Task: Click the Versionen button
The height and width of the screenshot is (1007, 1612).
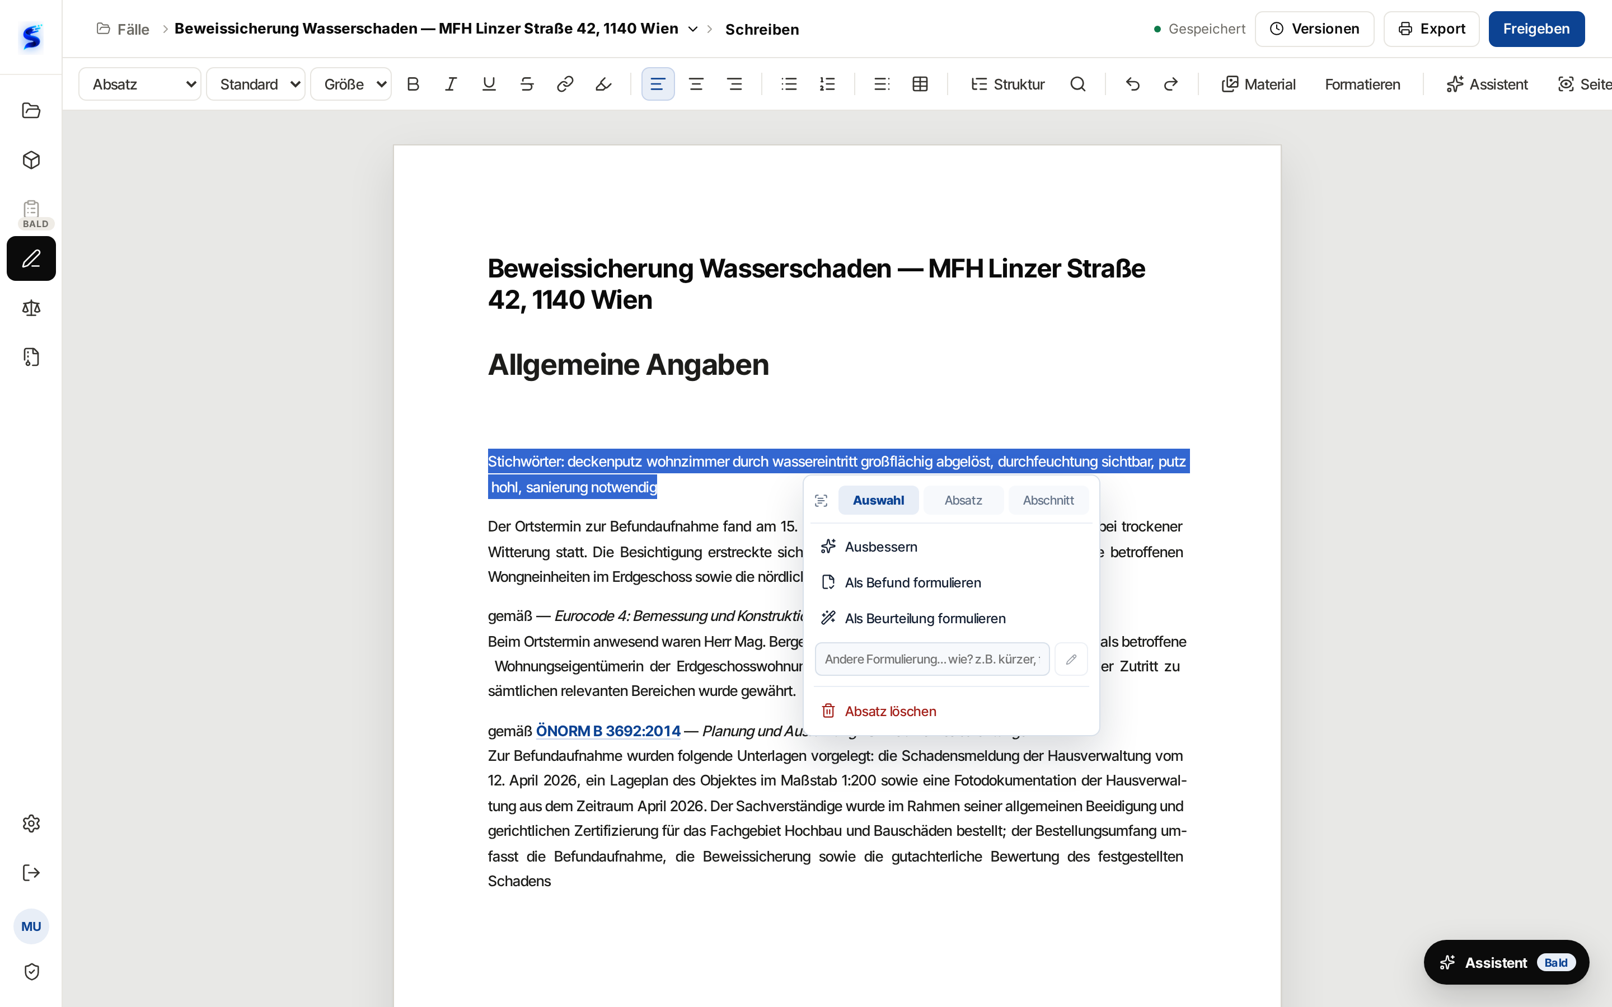Action: [x=1314, y=29]
